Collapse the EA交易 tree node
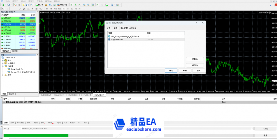Viewport: 277px width, 139px height. (3, 66)
